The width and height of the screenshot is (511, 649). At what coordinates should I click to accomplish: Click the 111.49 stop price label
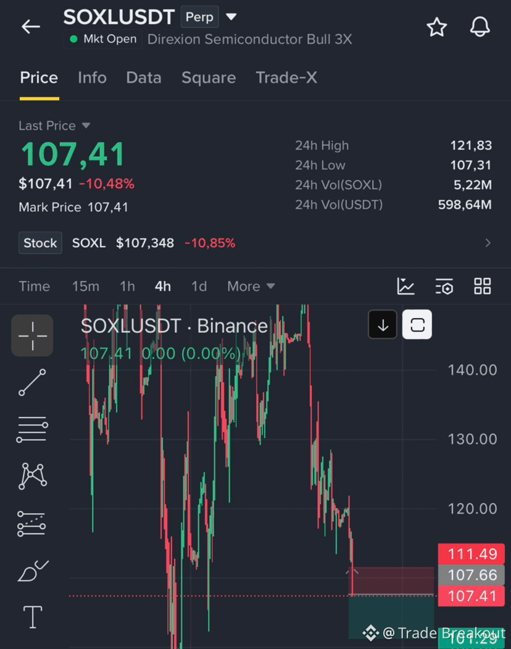pos(472,554)
